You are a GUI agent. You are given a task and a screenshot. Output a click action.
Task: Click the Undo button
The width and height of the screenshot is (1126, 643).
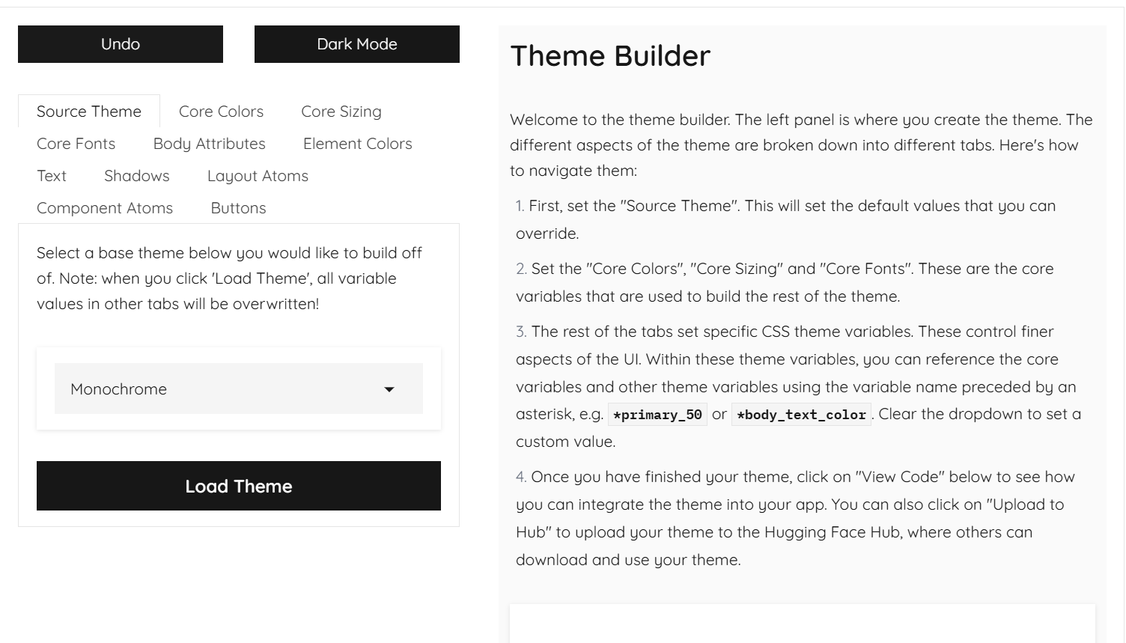[x=121, y=44]
